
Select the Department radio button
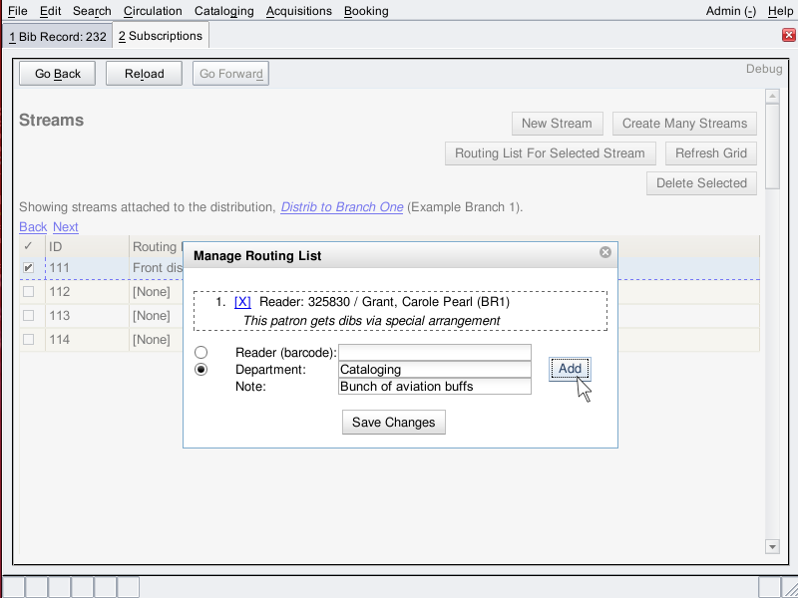(201, 370)
